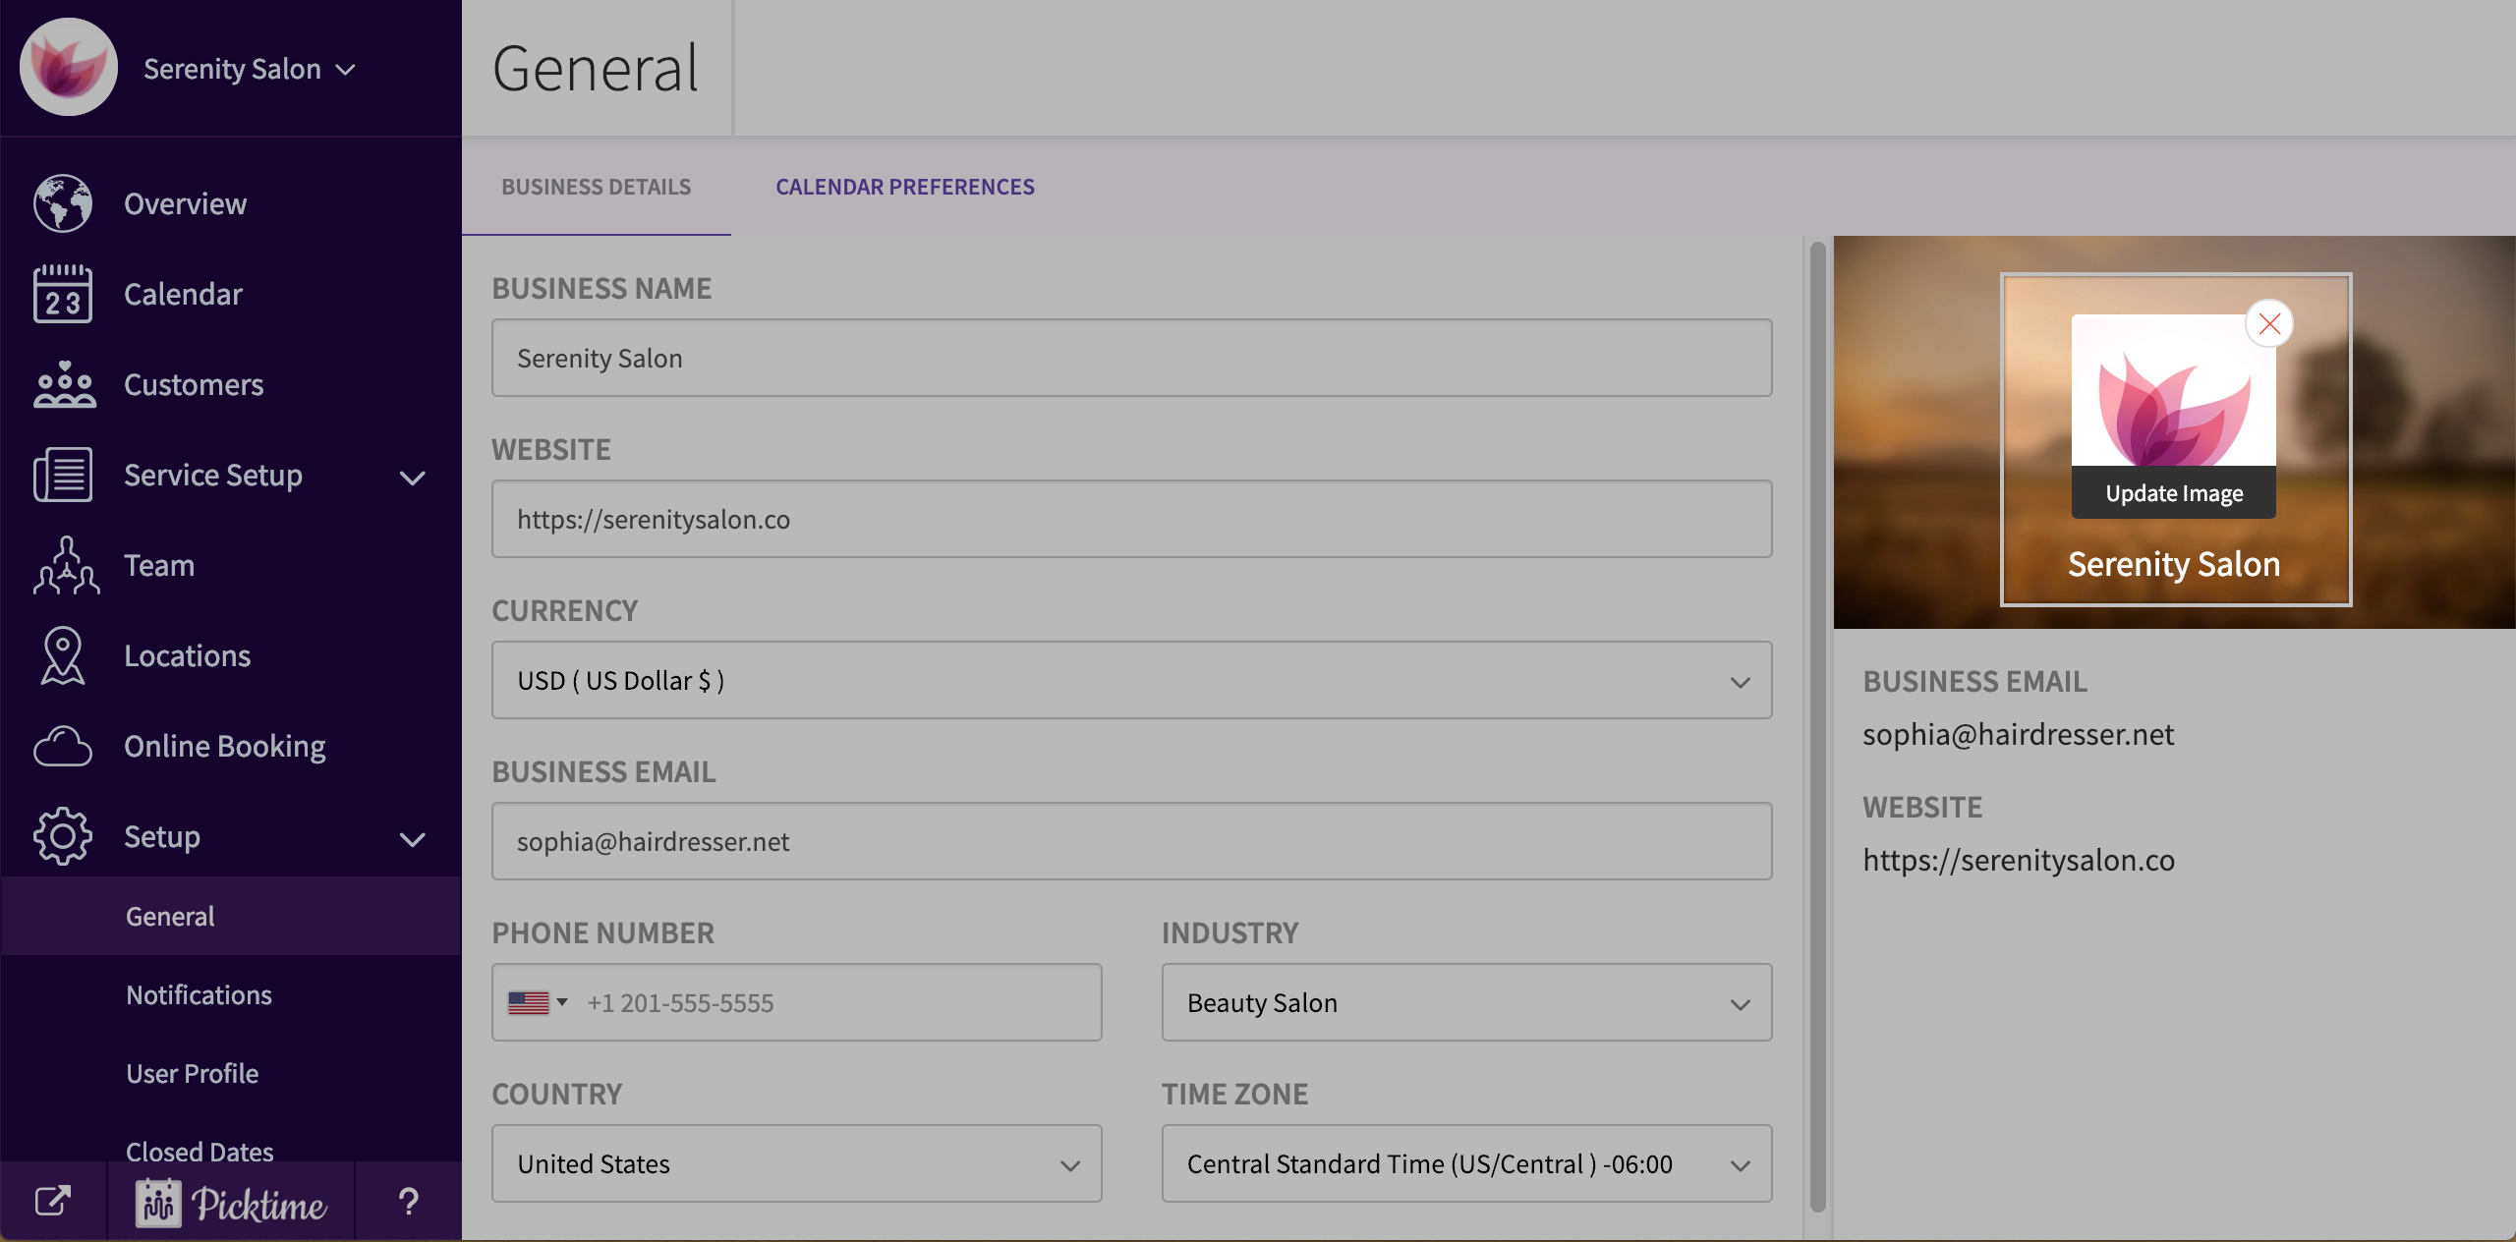2516x1242 pixels.
Task: Click the Online Booking cloud icon
Action: (63, 747)
